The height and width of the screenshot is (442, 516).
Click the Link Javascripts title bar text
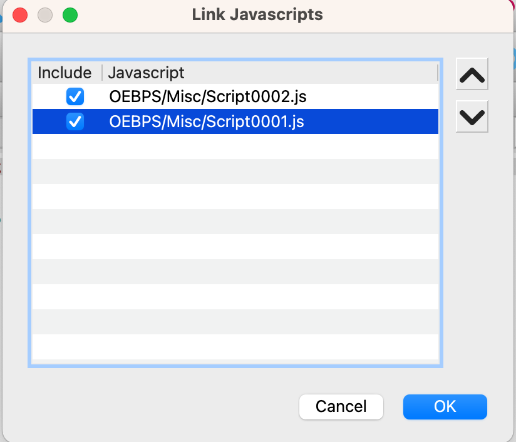[x=257, y=14]
